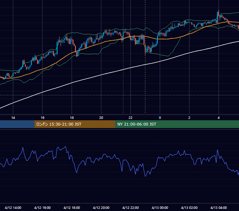Click the 22 hour label on the upper axis

(x=130, y=118)
